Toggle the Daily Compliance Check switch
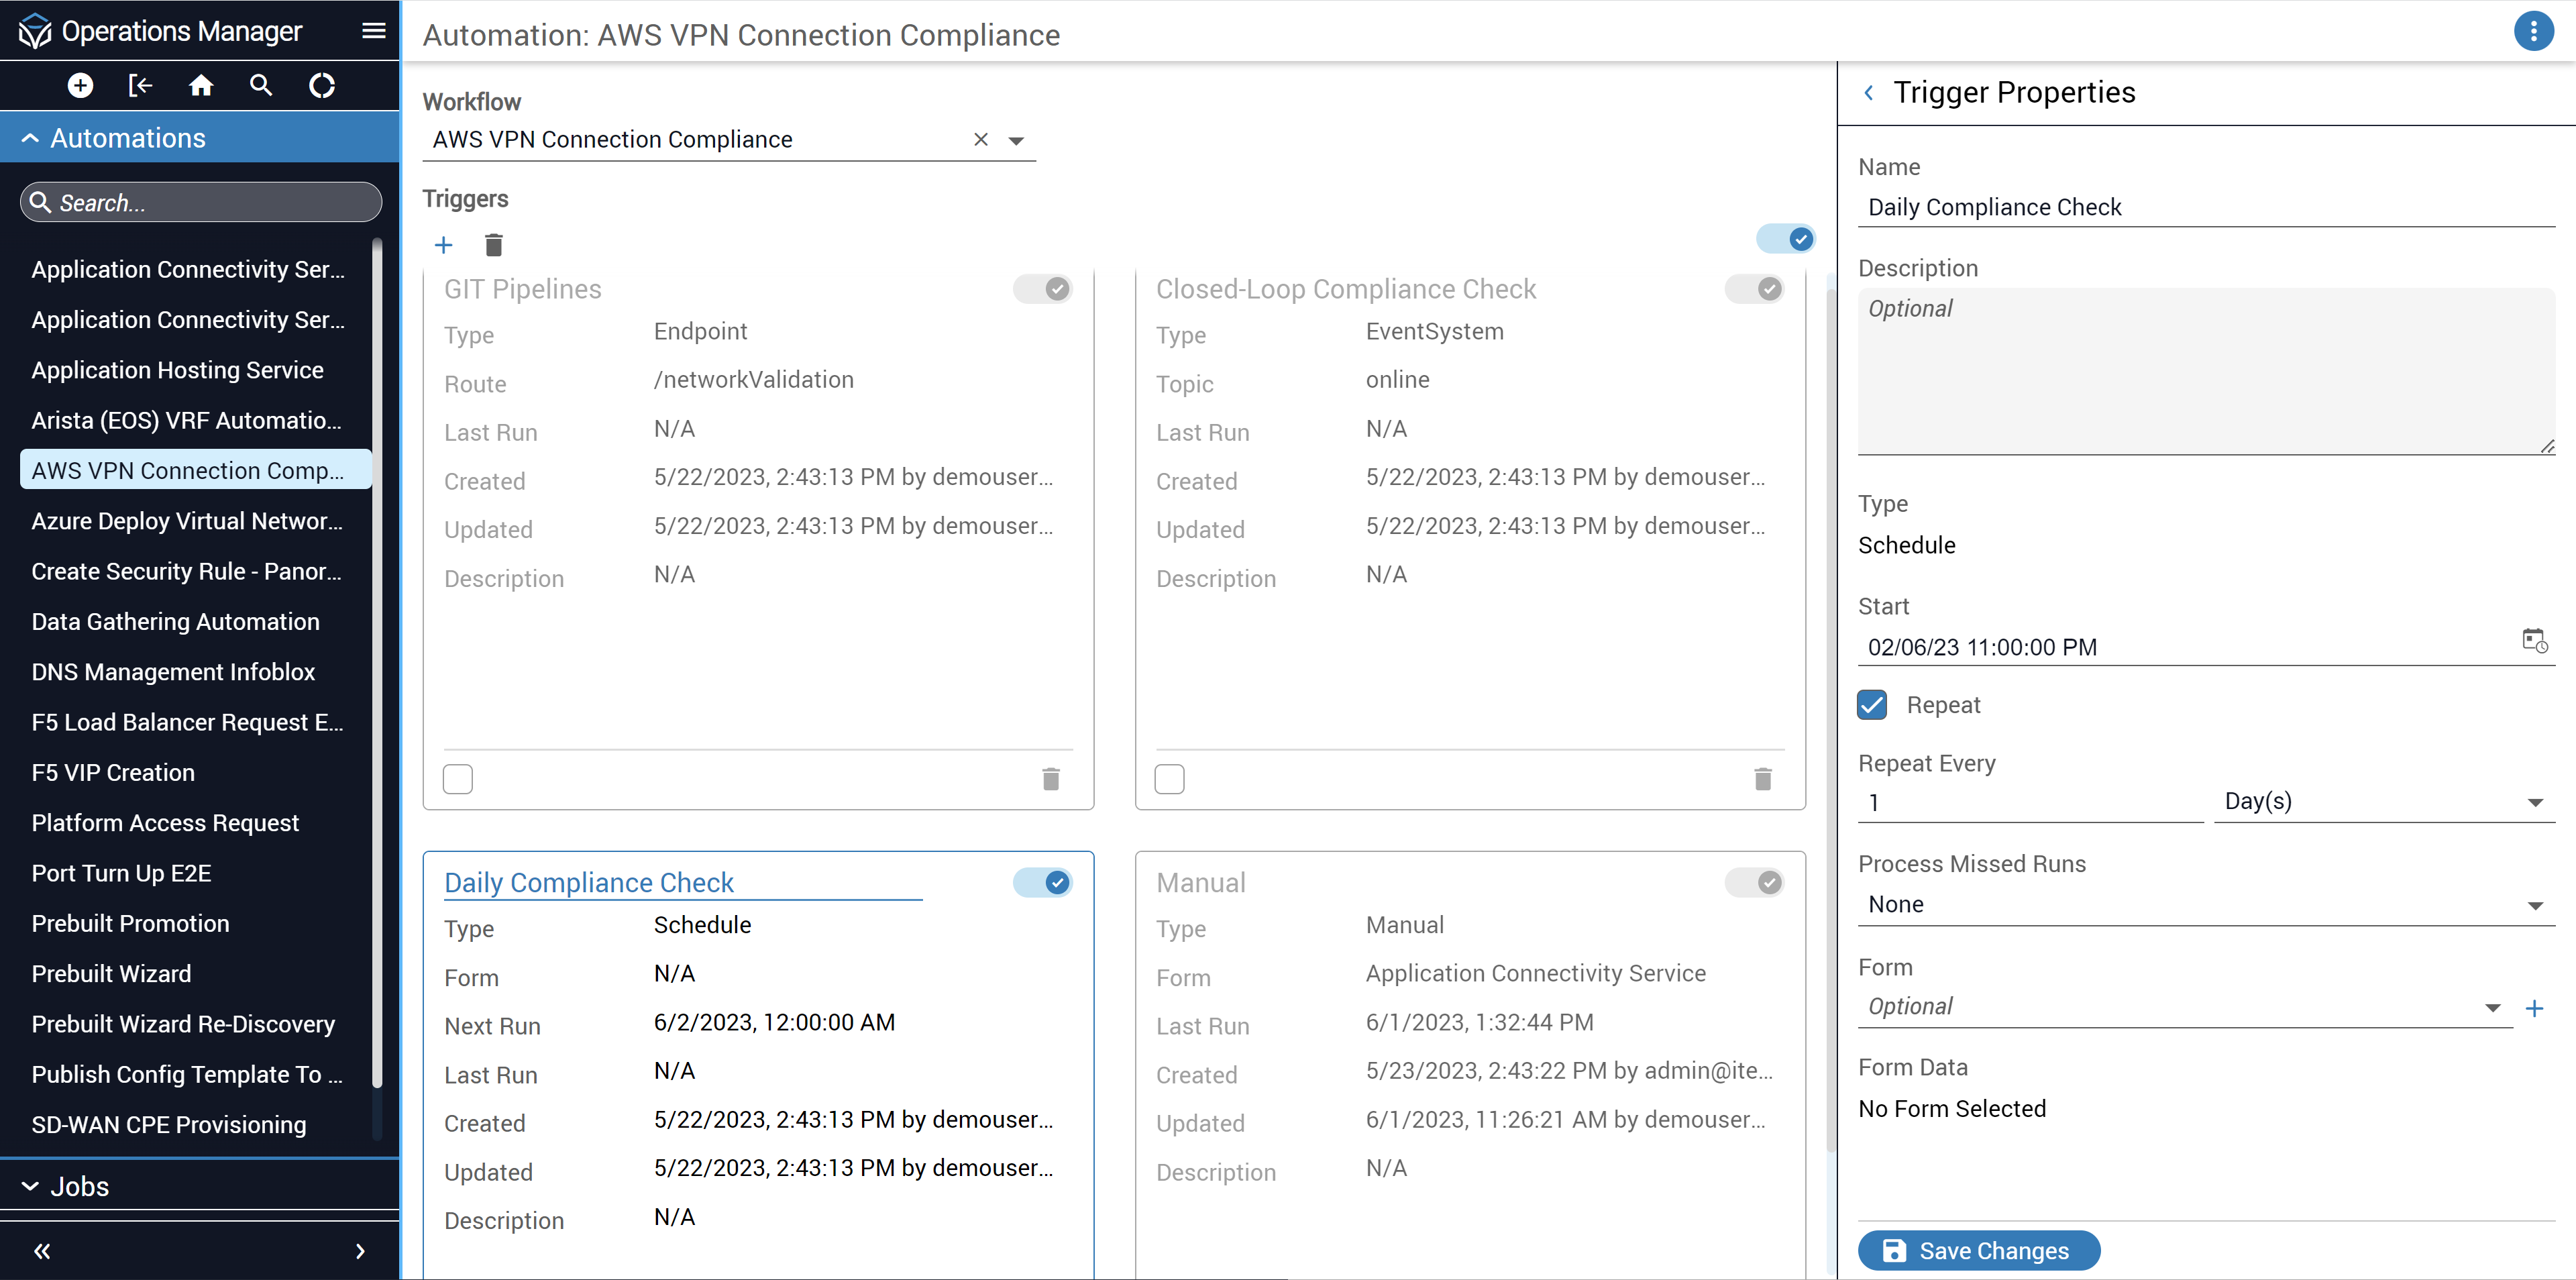2576x1280 pixels. (x=1043, y=882)
